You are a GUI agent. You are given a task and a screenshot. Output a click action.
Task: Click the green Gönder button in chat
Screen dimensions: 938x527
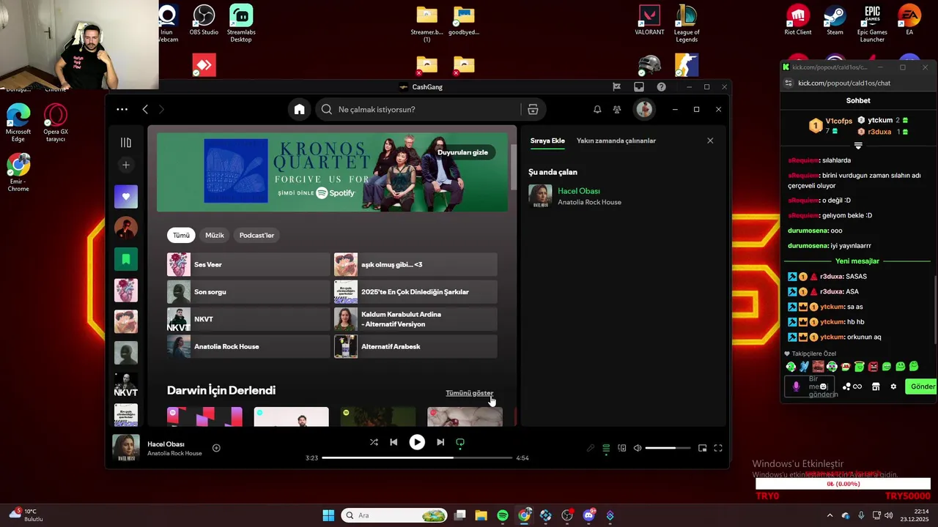click(x=923, y=386)
